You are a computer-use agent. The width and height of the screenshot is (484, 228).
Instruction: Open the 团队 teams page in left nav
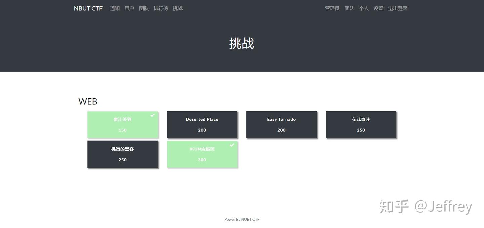(144, 8)
